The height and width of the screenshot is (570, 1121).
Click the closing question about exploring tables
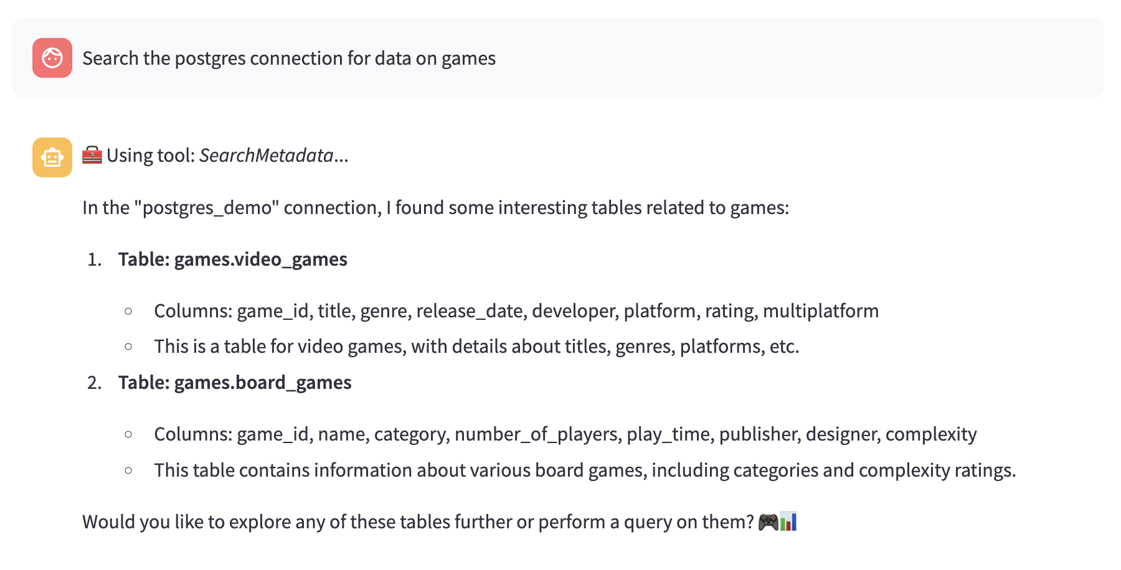click(419, 522)
